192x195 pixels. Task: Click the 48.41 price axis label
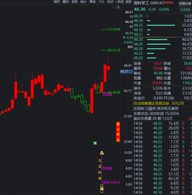pyautogui.click(x=128, y=66)
